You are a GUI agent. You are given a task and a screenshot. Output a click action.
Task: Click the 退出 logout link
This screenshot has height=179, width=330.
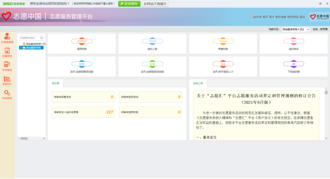coord(302,17)
